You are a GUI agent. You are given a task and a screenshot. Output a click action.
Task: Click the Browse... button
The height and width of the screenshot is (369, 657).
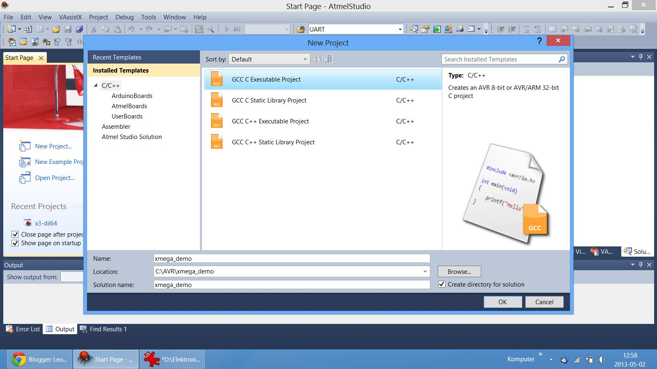coord(459,271)
